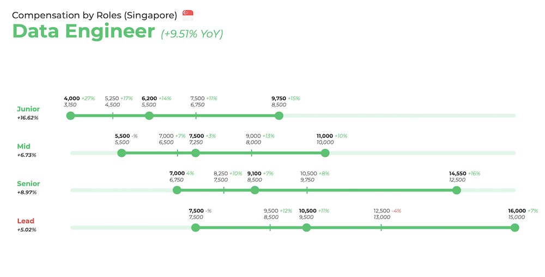Click the Singapore flag icon
Image resolution: width=545 pixels, height=277 pixels.
[187, 15]
